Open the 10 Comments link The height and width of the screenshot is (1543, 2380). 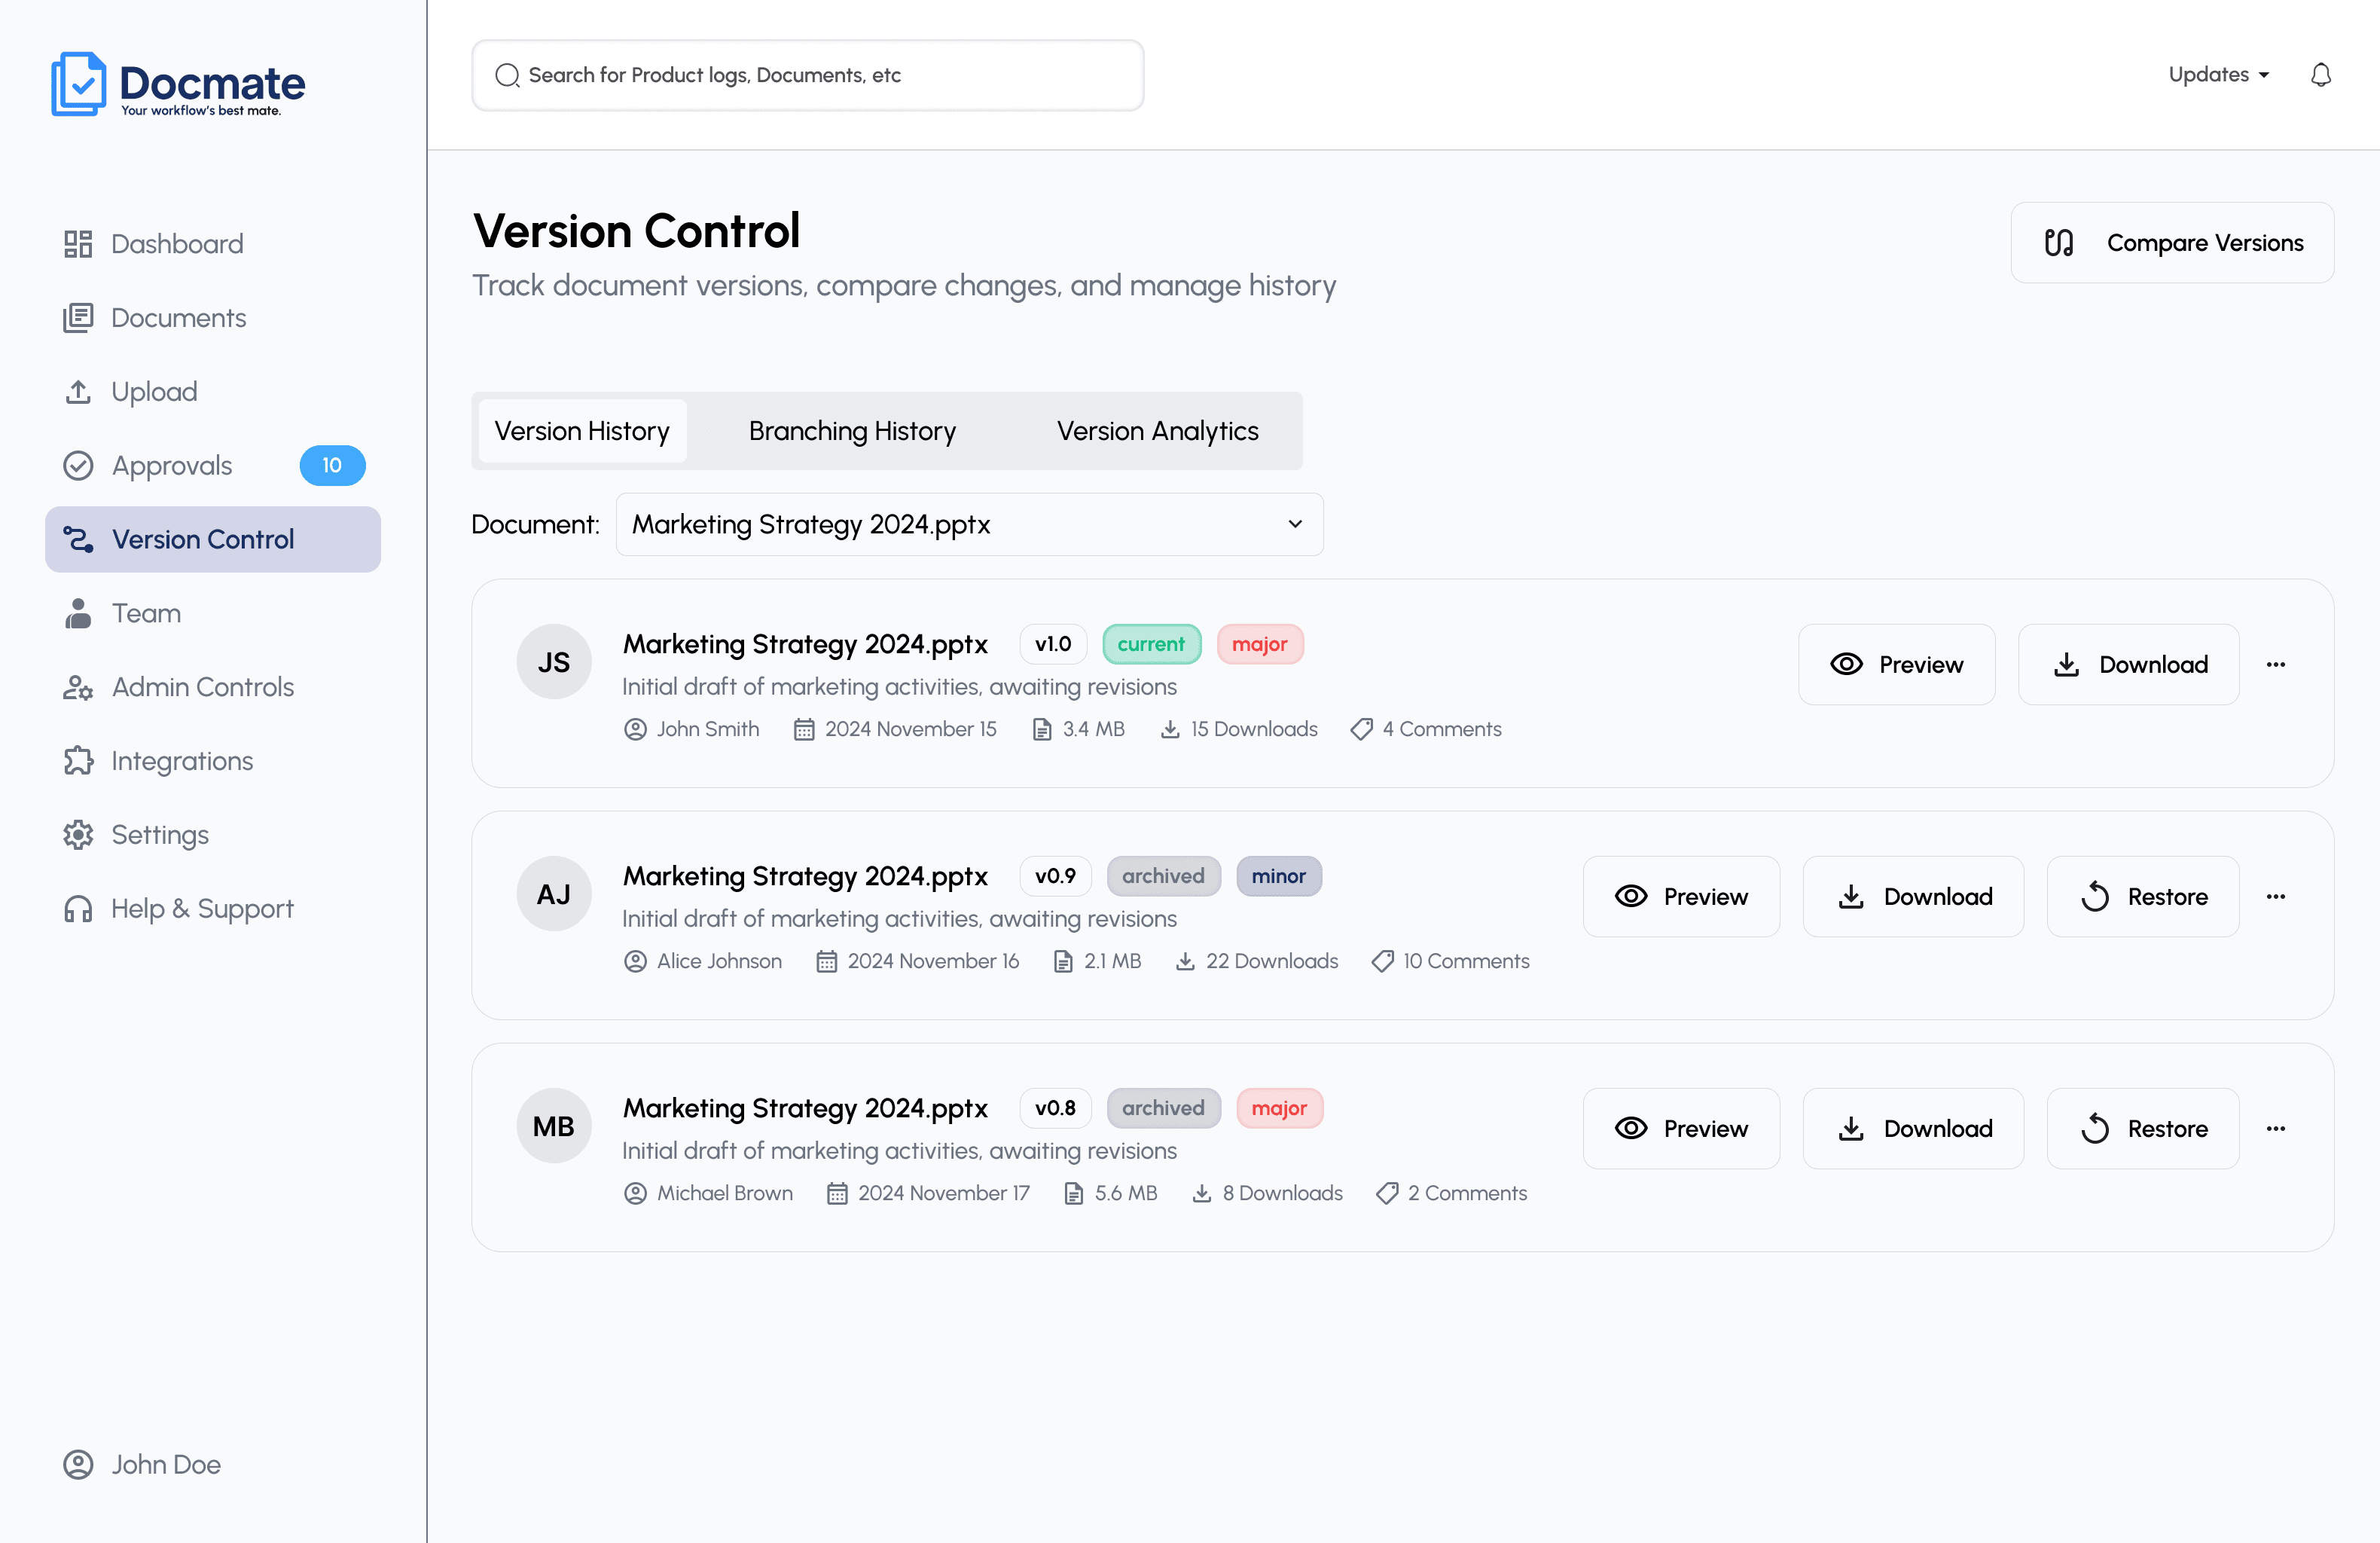[x=1450, y=961]
